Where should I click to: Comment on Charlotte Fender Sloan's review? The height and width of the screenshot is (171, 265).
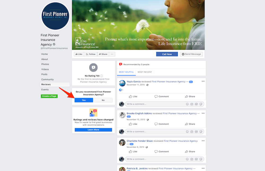[162, 152]
